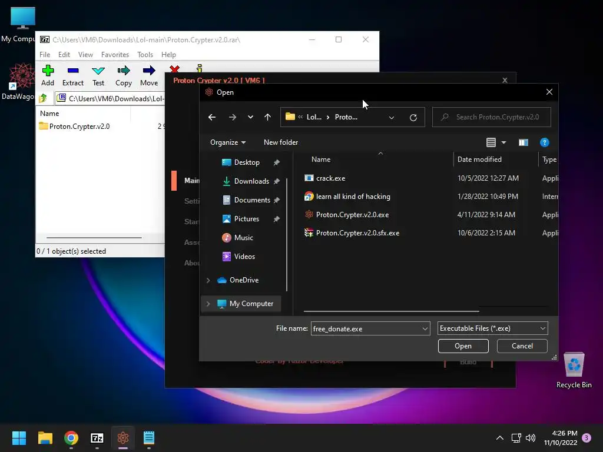Click the Cancel button
Screen dimensions: 603x452
click(x=522, y=346)
